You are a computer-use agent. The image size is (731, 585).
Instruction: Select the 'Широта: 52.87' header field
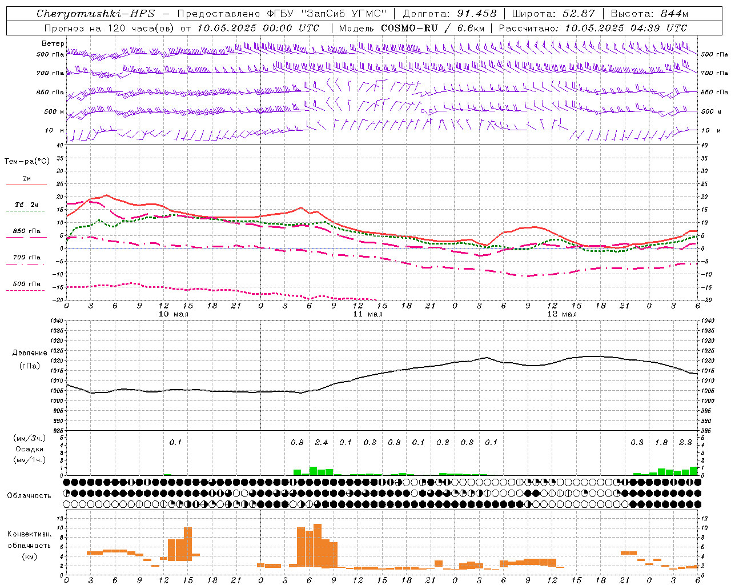coord(553,14)
